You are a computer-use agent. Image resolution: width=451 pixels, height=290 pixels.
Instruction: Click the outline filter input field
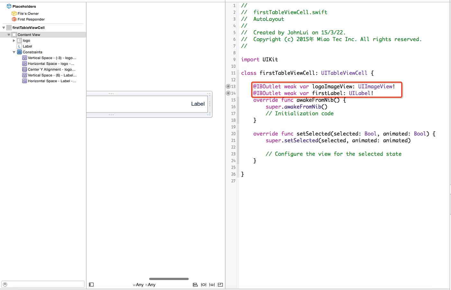point(43,284)
